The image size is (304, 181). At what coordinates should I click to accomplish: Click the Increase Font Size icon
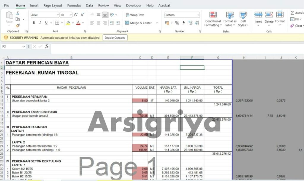coord(76,15)
